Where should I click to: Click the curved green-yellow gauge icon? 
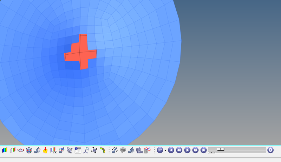pos(102,150)
